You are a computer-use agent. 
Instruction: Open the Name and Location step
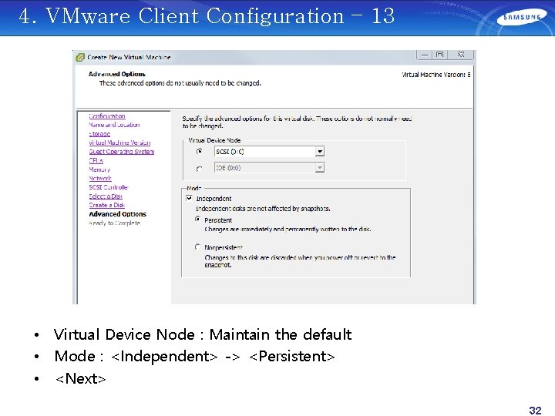point(114,125)
